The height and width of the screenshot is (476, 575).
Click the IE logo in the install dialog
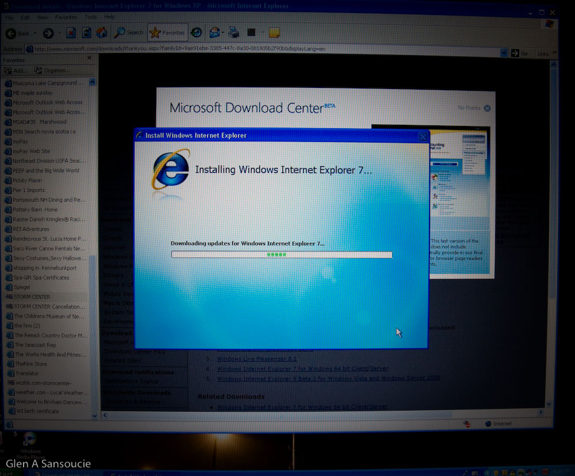click(171, 170)
